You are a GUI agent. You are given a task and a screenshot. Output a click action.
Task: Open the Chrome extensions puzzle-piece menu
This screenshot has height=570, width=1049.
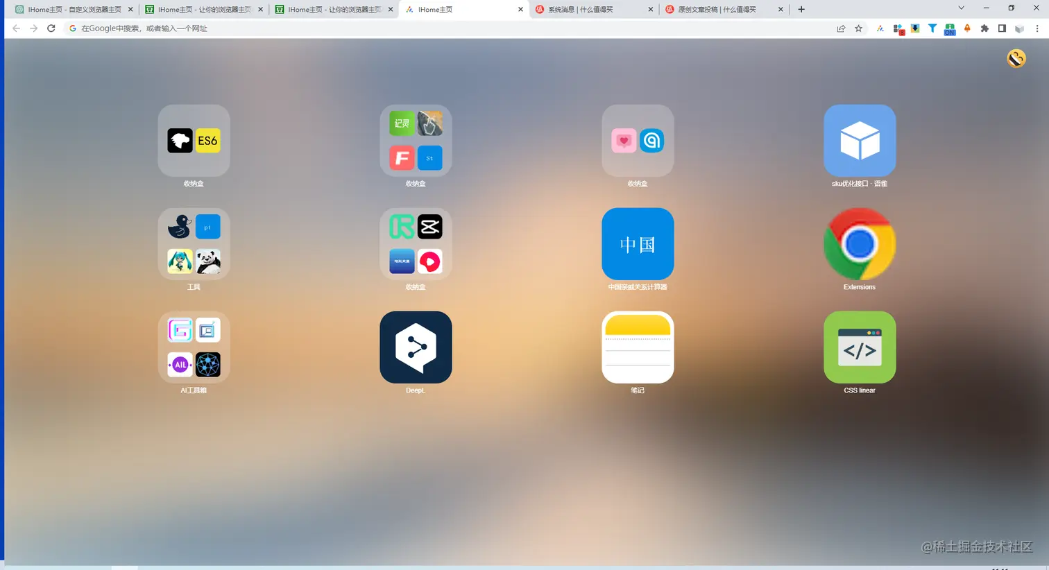pyautogui.click(x=984, y=28)
